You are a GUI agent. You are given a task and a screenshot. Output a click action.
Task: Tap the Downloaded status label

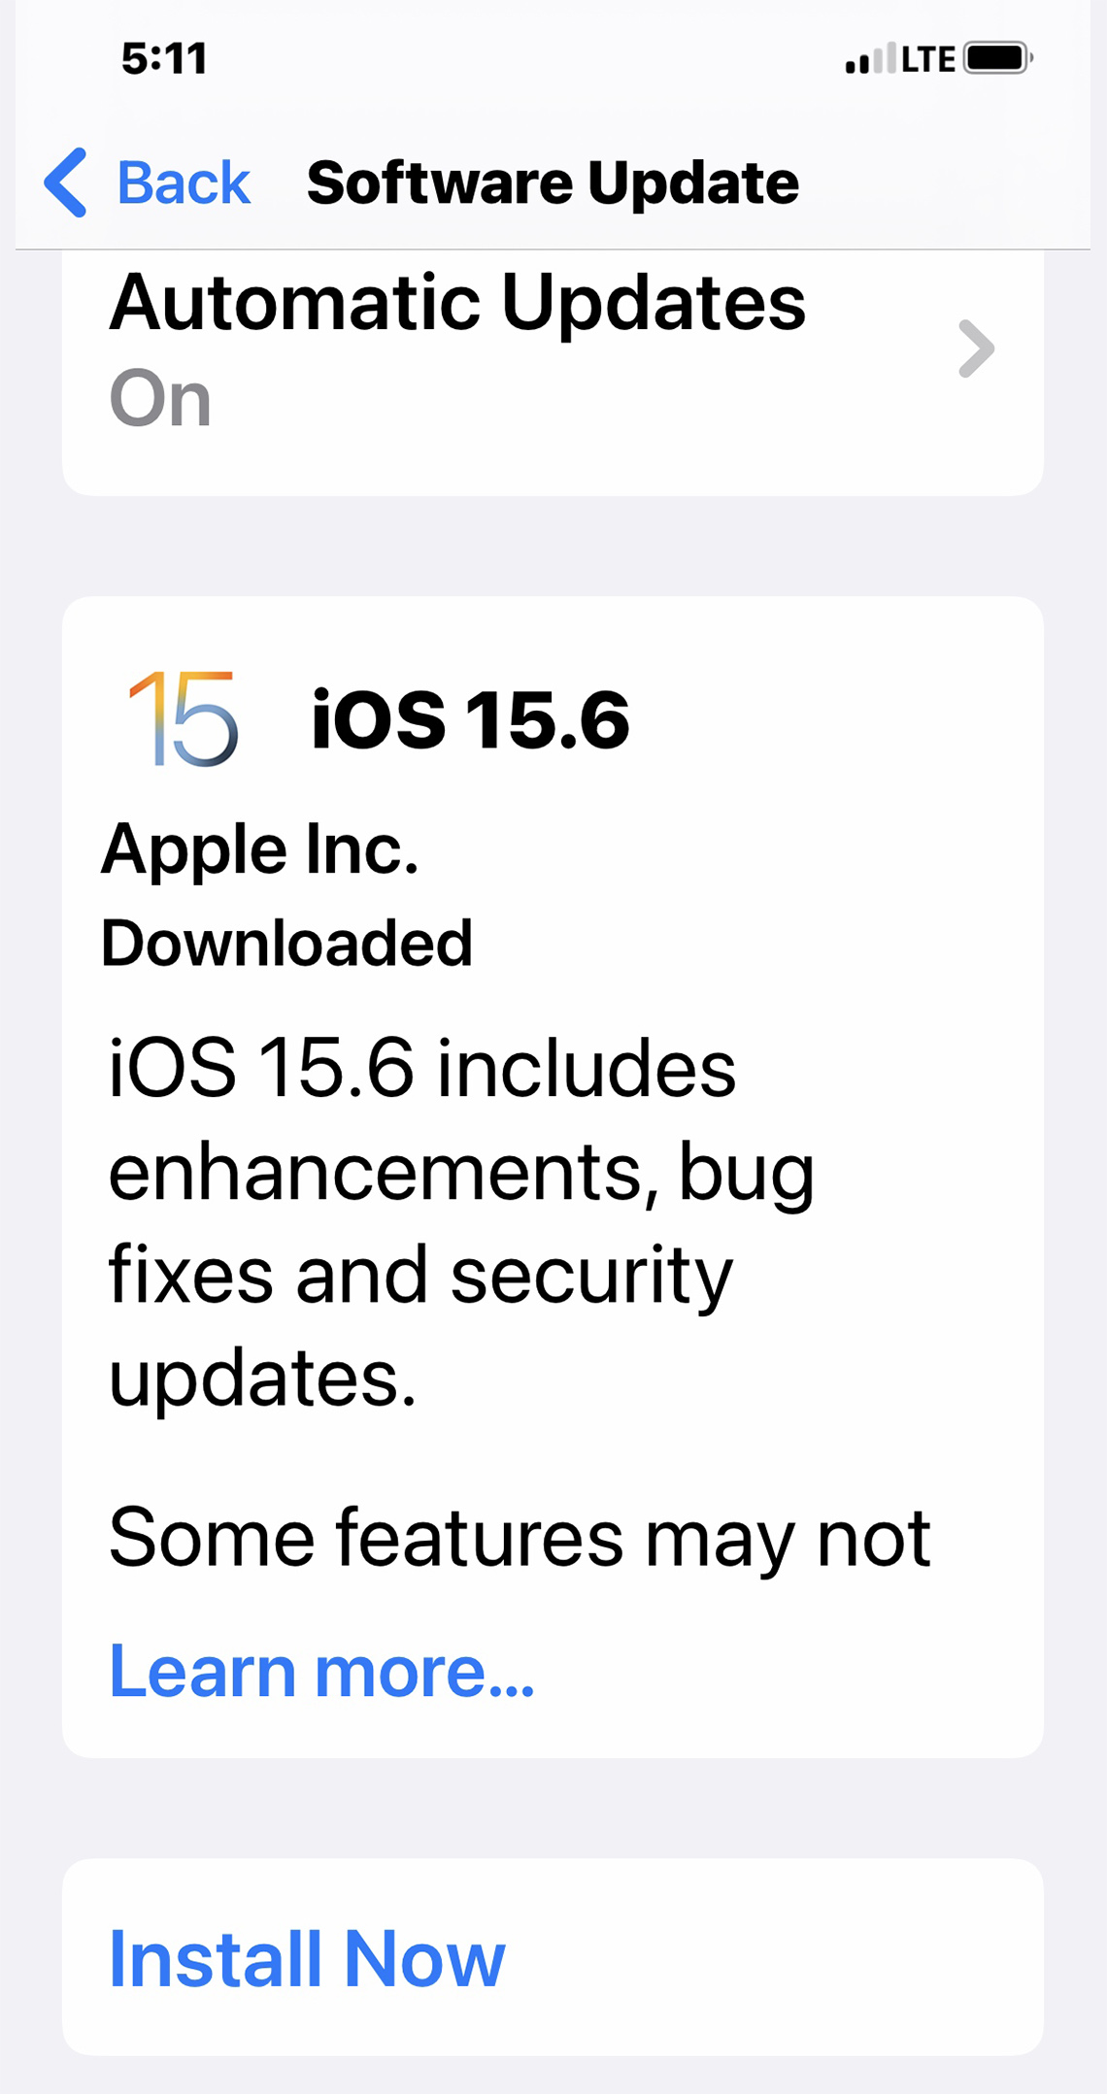tap(286, 943)
